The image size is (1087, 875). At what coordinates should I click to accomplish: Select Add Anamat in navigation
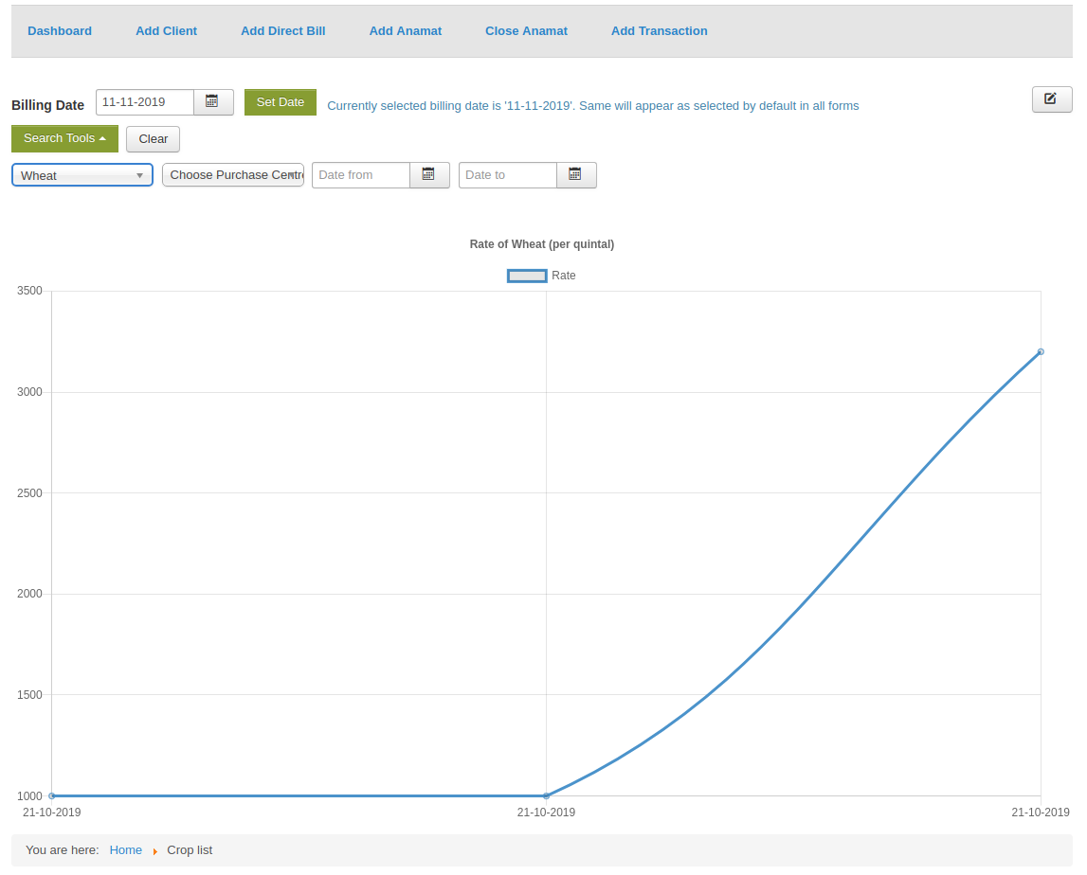click(405, 31)
